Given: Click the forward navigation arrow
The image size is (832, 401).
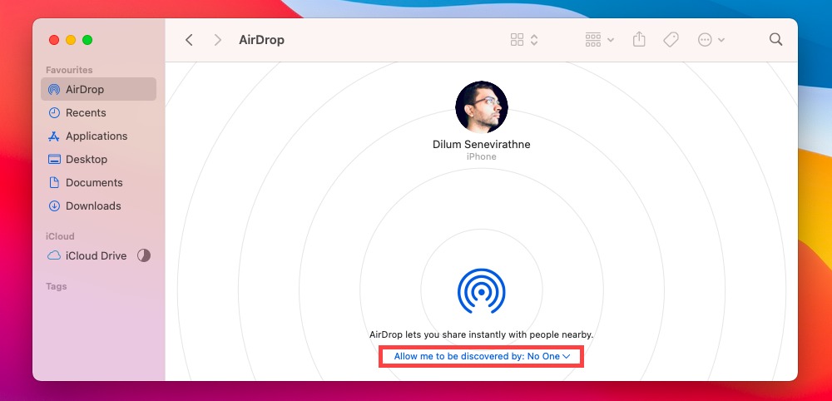Looking at the screenshot, I should [x=217, y=40].
